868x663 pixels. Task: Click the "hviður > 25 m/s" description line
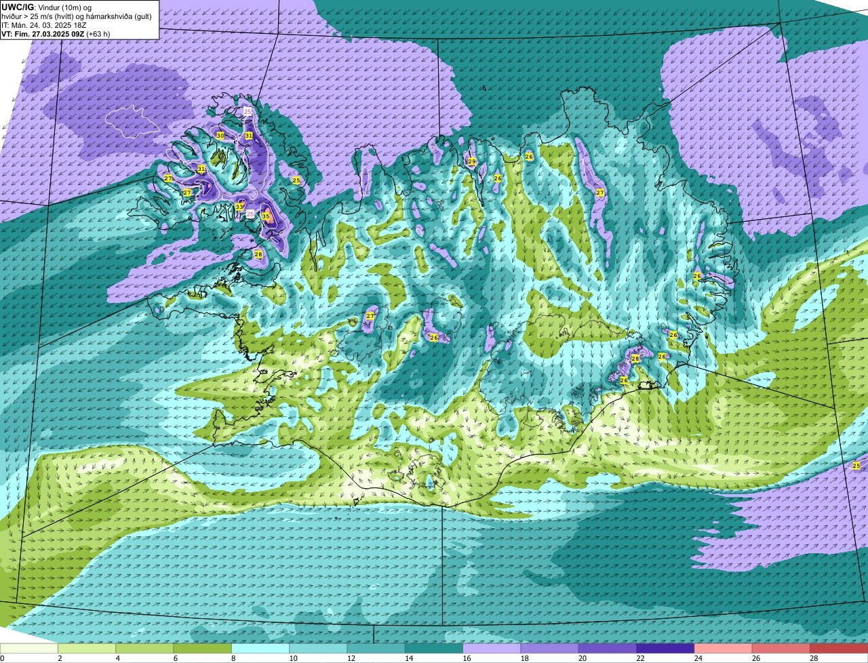(77, 16)
